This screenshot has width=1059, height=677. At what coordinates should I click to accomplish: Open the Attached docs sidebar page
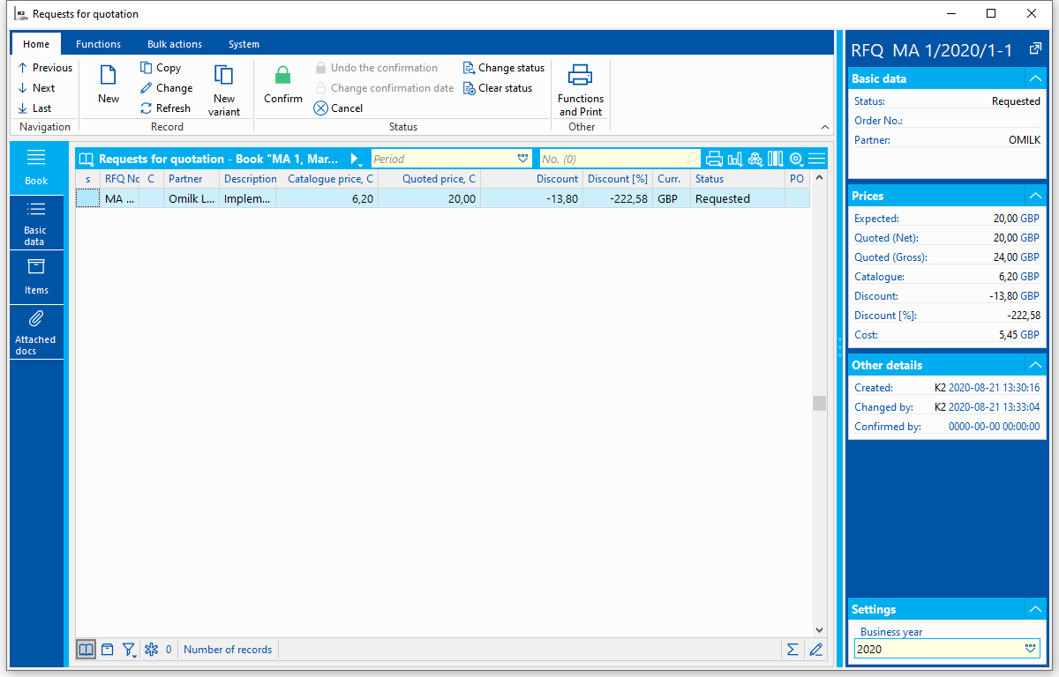[36, 332]
